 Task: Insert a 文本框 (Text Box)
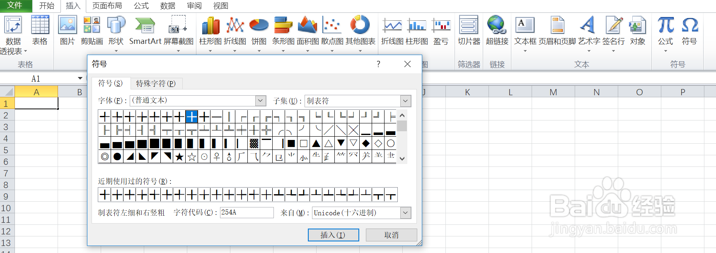click(525, 34)
